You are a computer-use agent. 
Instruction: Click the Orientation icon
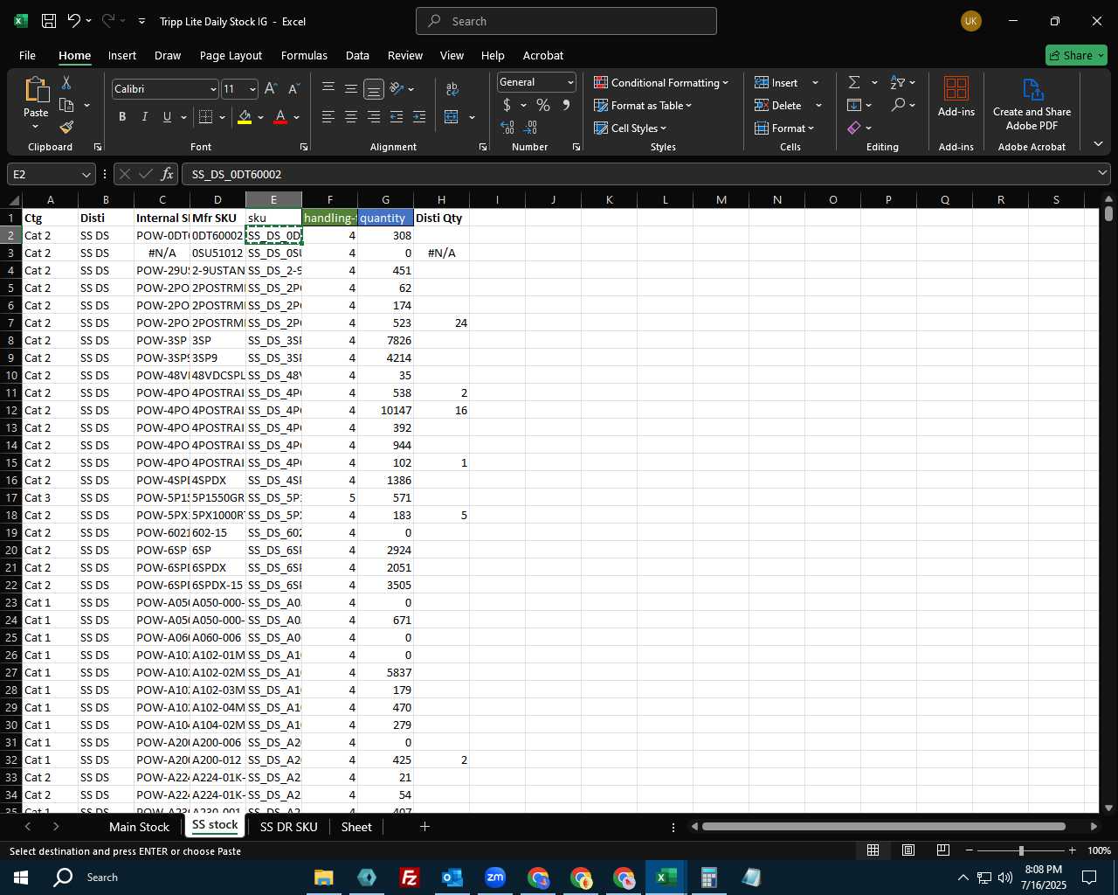tap(397, 88)
